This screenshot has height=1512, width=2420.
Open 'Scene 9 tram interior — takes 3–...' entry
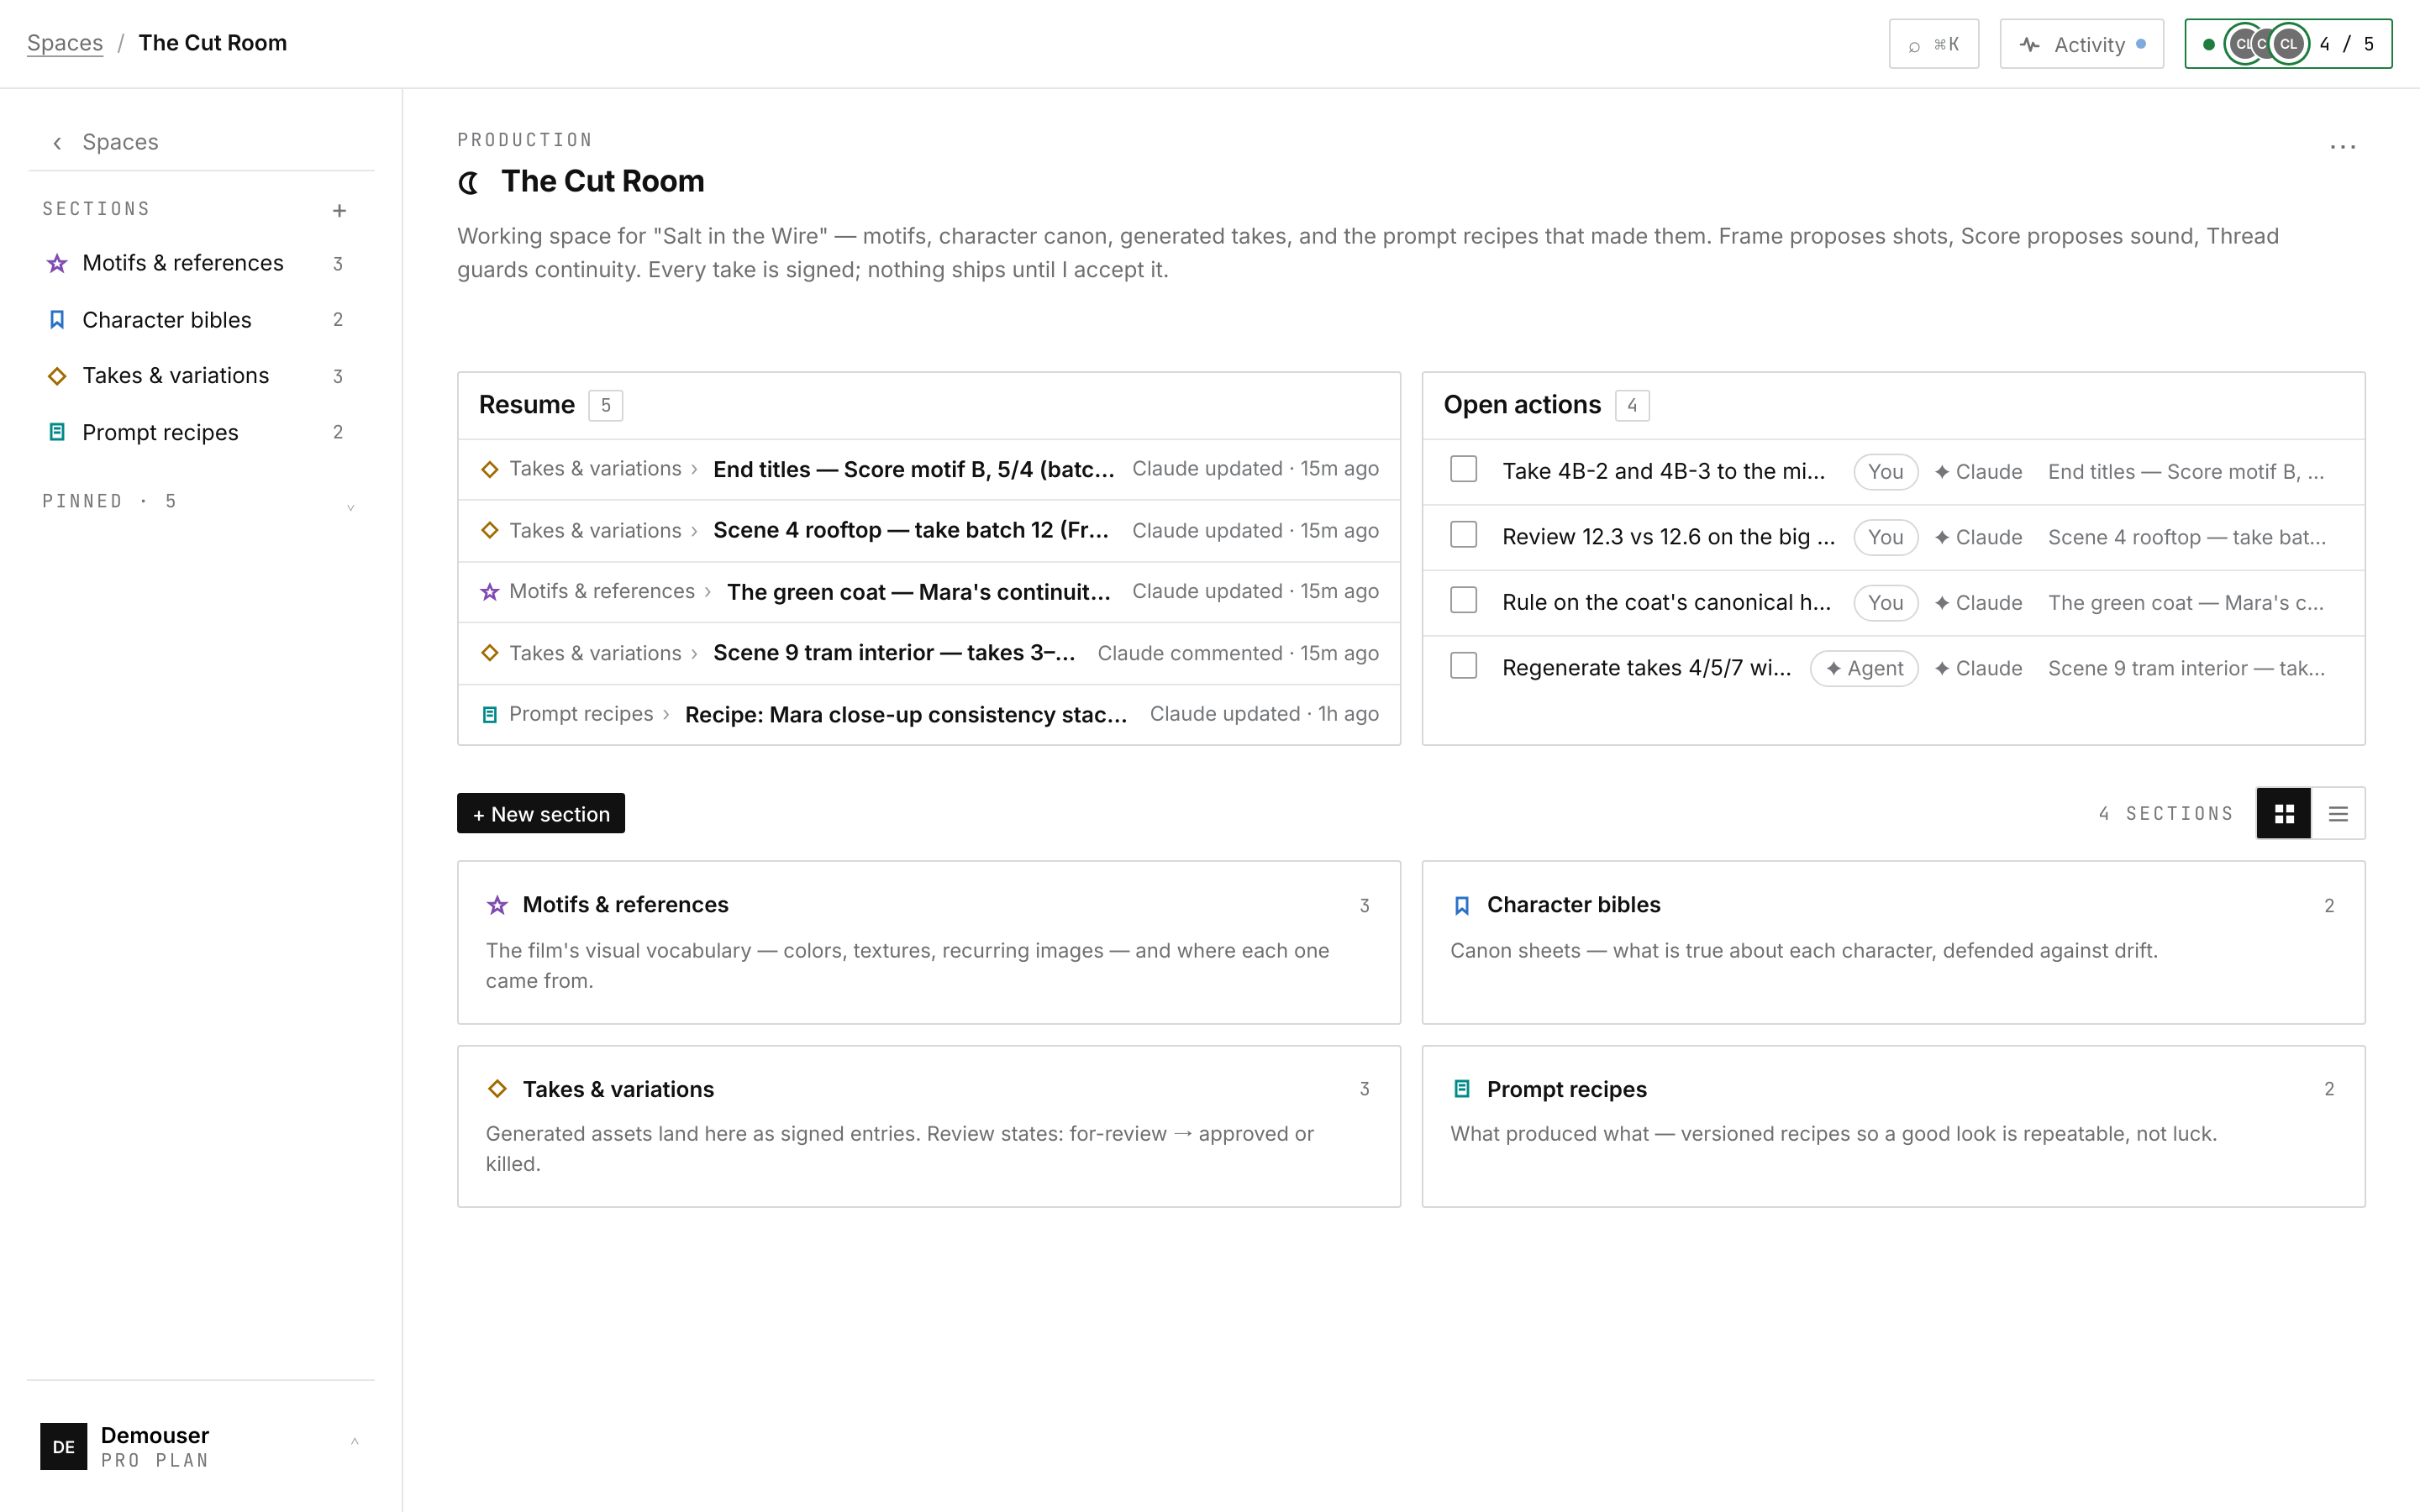pos(929,653)
